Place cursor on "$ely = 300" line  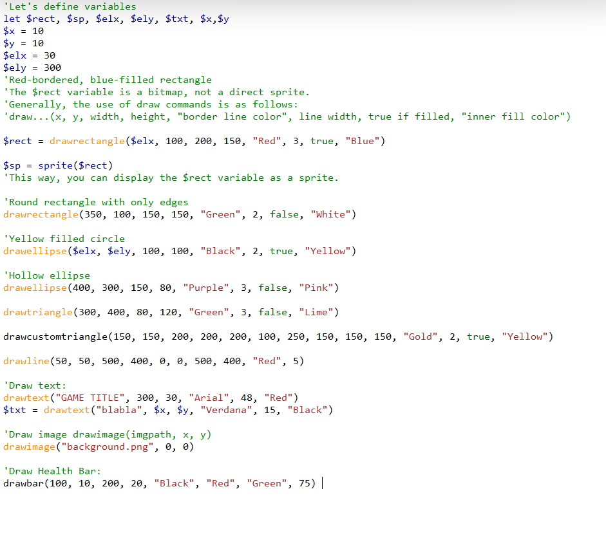(x=32, y=68)
